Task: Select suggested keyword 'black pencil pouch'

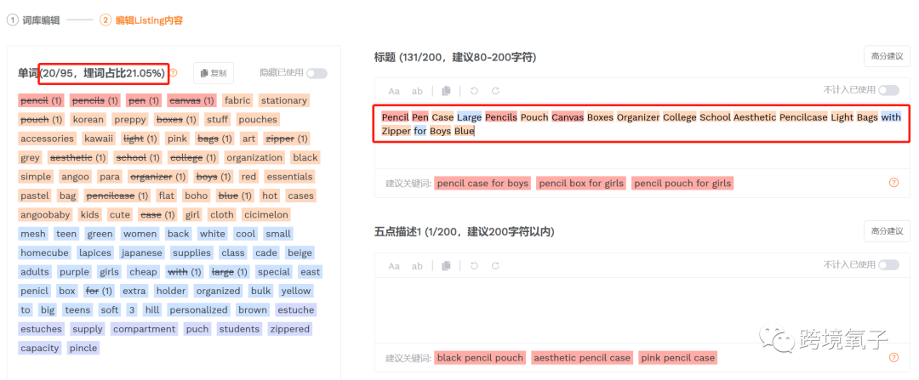Action: [480, 358]
